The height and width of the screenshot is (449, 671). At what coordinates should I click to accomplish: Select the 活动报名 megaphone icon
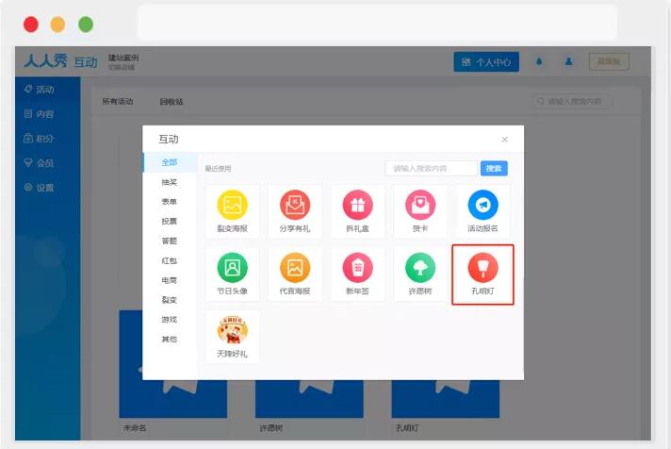coord(483,205)
